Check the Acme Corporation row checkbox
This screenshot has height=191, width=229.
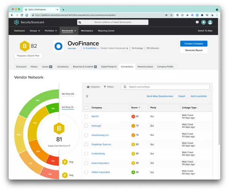pyautogui.click(x=86, y=163)
